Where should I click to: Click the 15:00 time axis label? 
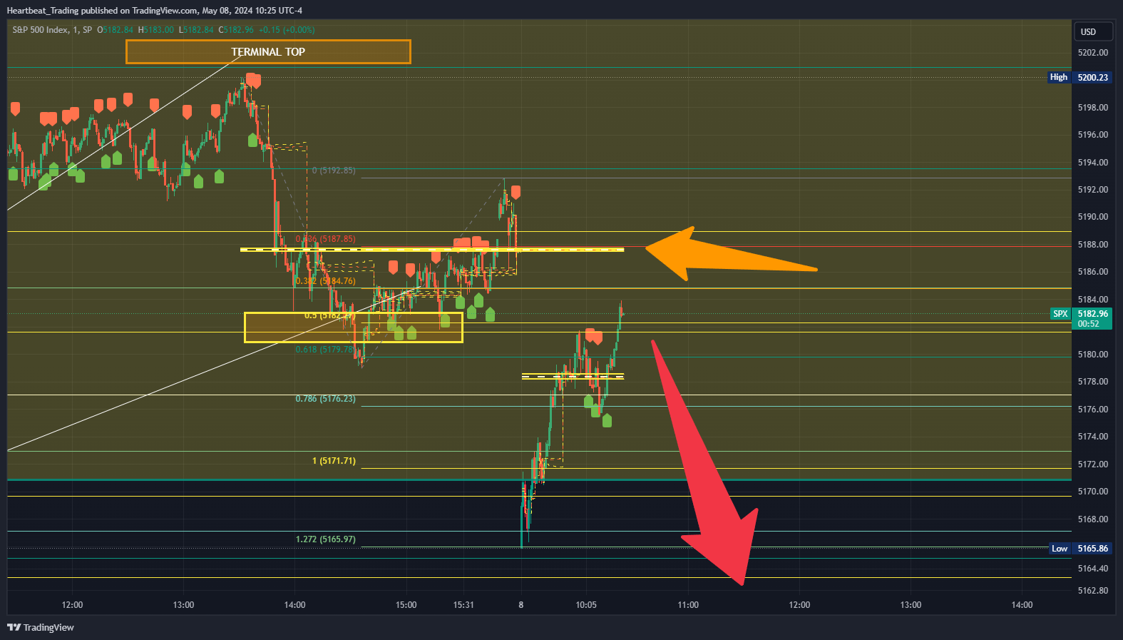pos(406,605)
